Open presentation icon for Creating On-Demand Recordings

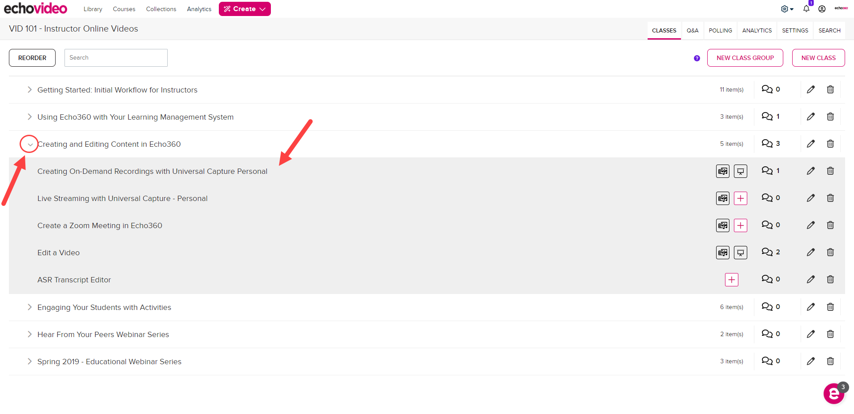(x=741, y=171)
